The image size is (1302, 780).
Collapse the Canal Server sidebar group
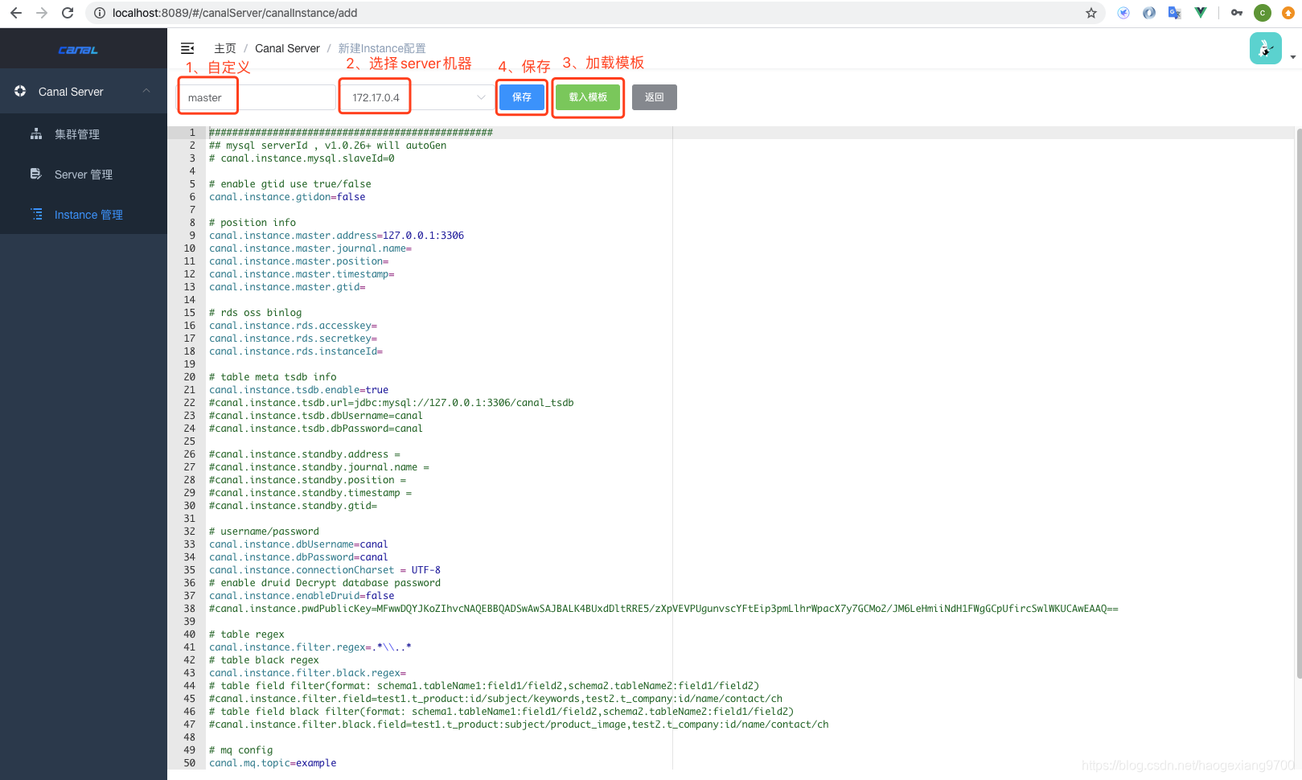[x=146, y=91]
